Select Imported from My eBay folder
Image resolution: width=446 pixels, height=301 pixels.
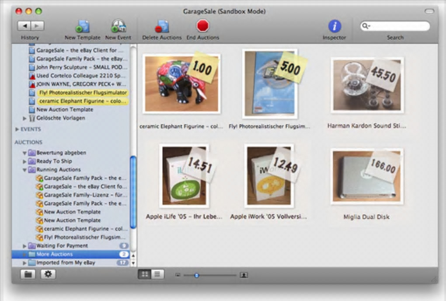tap(70, 263)
